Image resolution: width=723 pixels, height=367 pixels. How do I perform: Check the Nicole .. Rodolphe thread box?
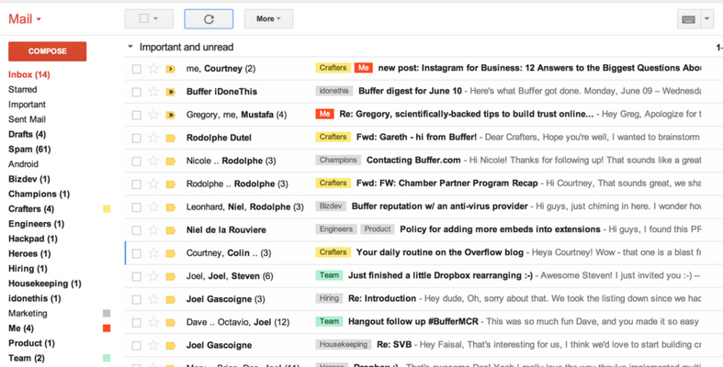137,161
